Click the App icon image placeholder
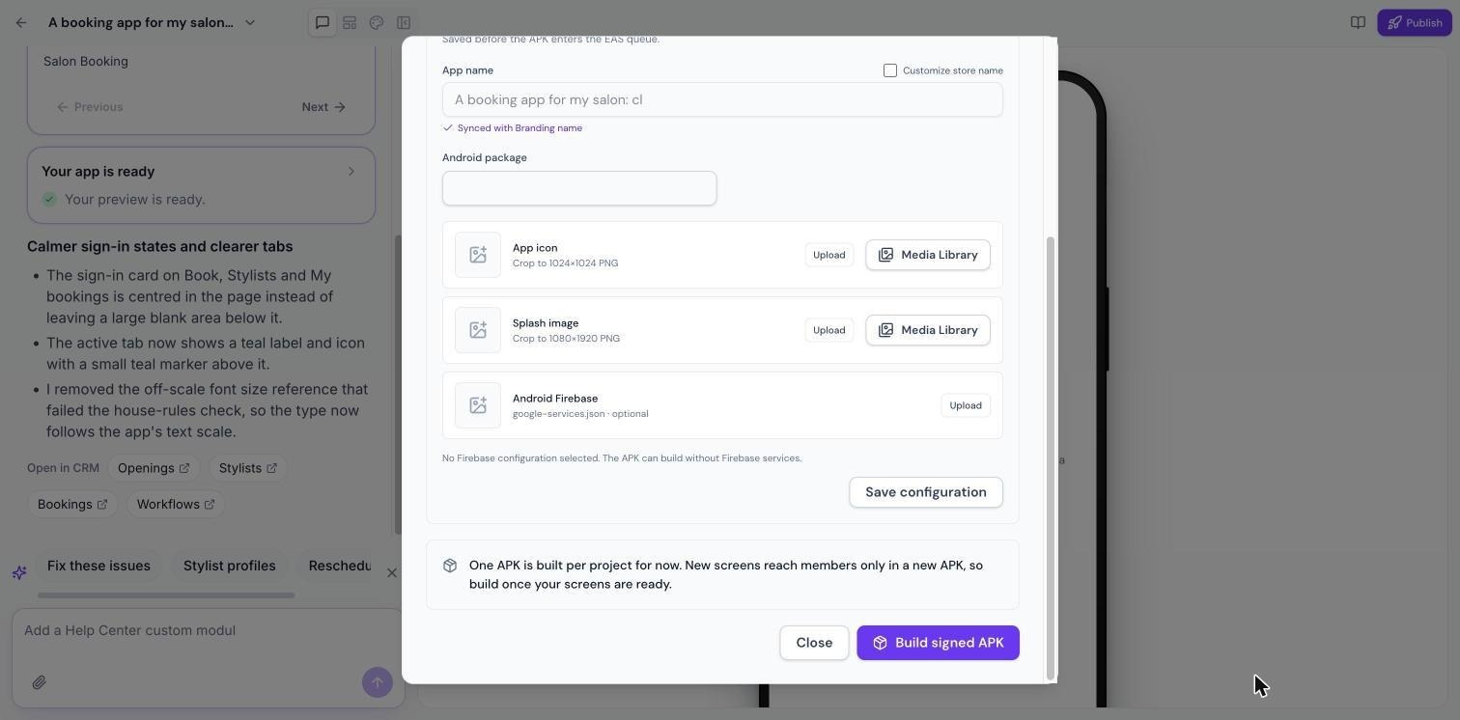 (478, 255)
